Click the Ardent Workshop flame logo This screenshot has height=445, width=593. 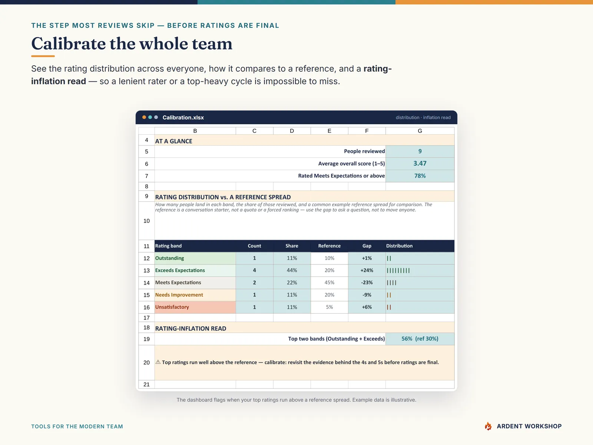pos(488,426)
